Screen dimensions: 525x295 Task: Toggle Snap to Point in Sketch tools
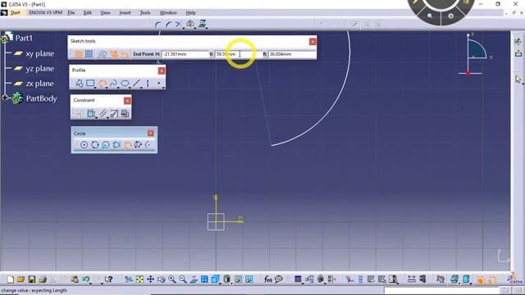(89, 54)
